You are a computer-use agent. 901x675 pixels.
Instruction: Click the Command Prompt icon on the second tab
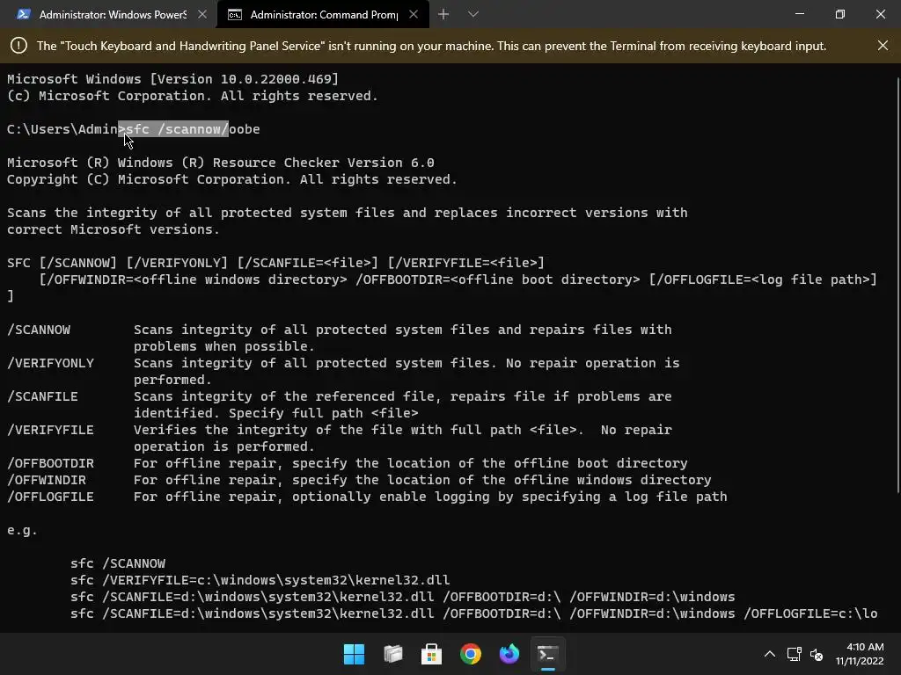(234, 14)
